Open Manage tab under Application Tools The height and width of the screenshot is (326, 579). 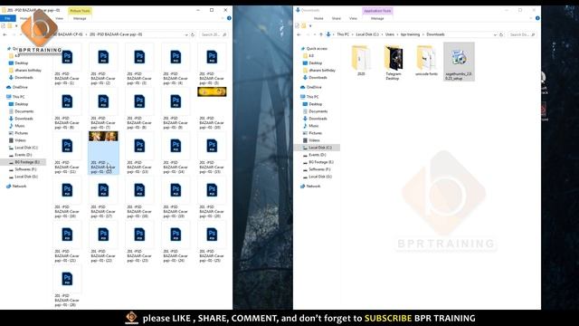[377, 18]
